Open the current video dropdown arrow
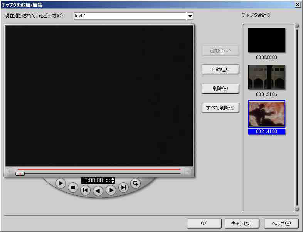Screen dimensions: 303x232 click(190, 16)
